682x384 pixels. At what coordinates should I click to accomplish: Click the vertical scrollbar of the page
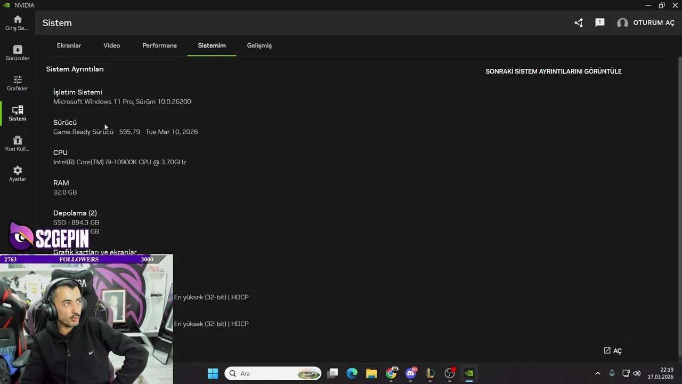pos(680,205)
